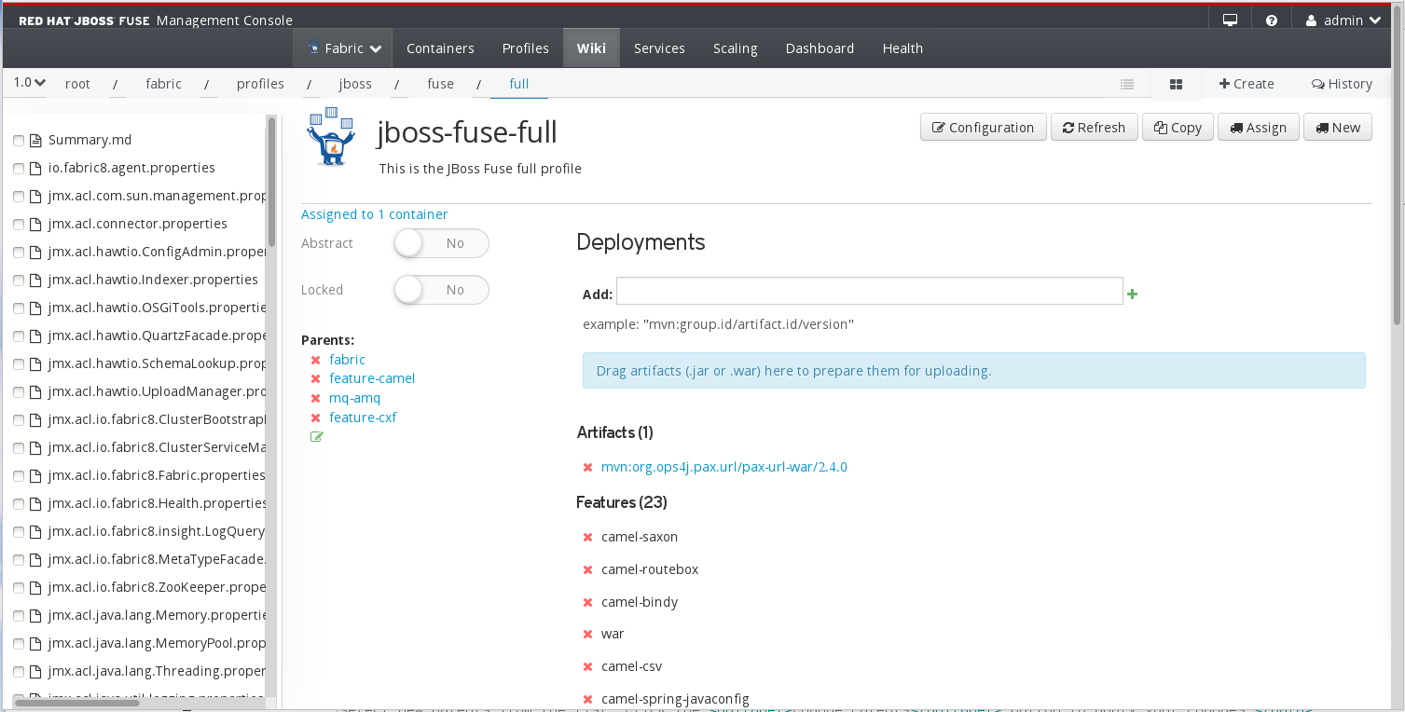Go to the Containers tab
Viewport: 1405px width, 712px height.
440,48
